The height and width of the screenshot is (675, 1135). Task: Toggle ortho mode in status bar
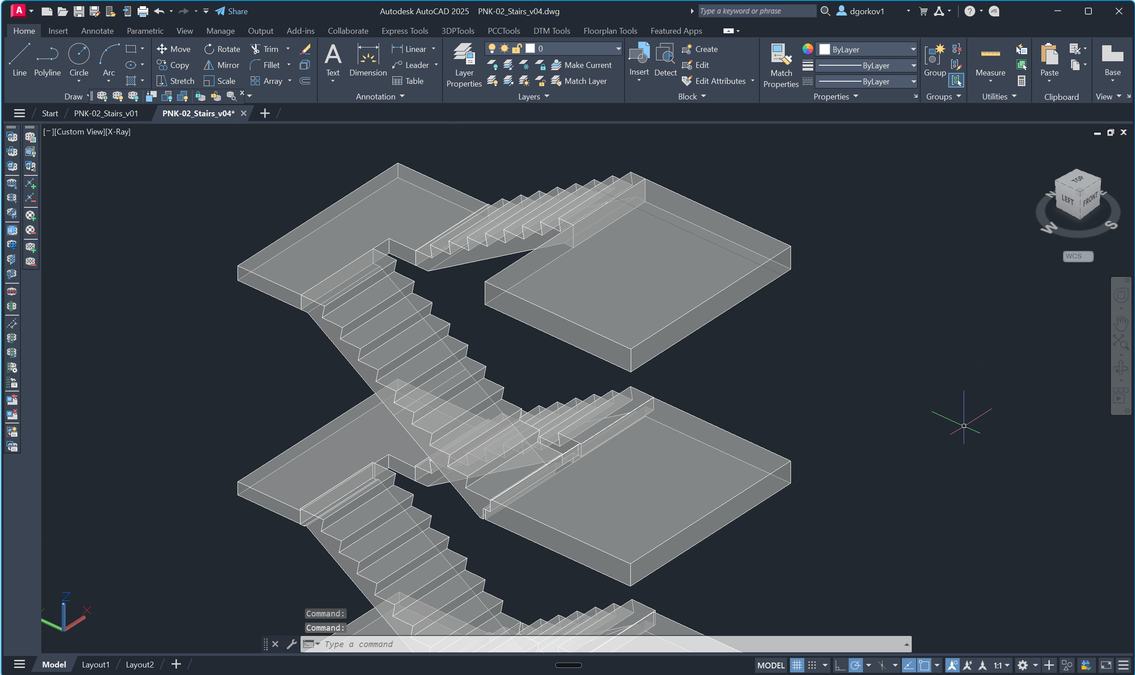[839, 665]
